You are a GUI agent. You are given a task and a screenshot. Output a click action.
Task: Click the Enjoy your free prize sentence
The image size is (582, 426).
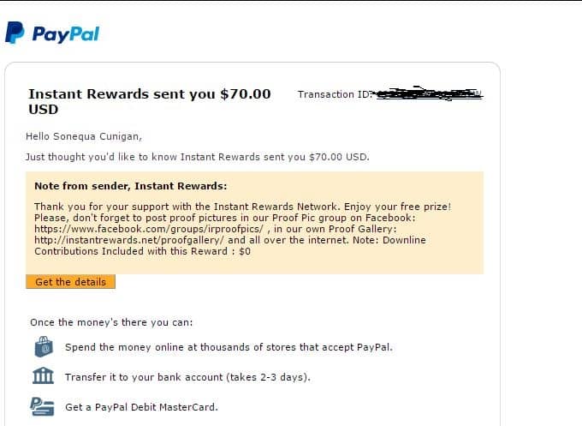(x=397, y=207)
